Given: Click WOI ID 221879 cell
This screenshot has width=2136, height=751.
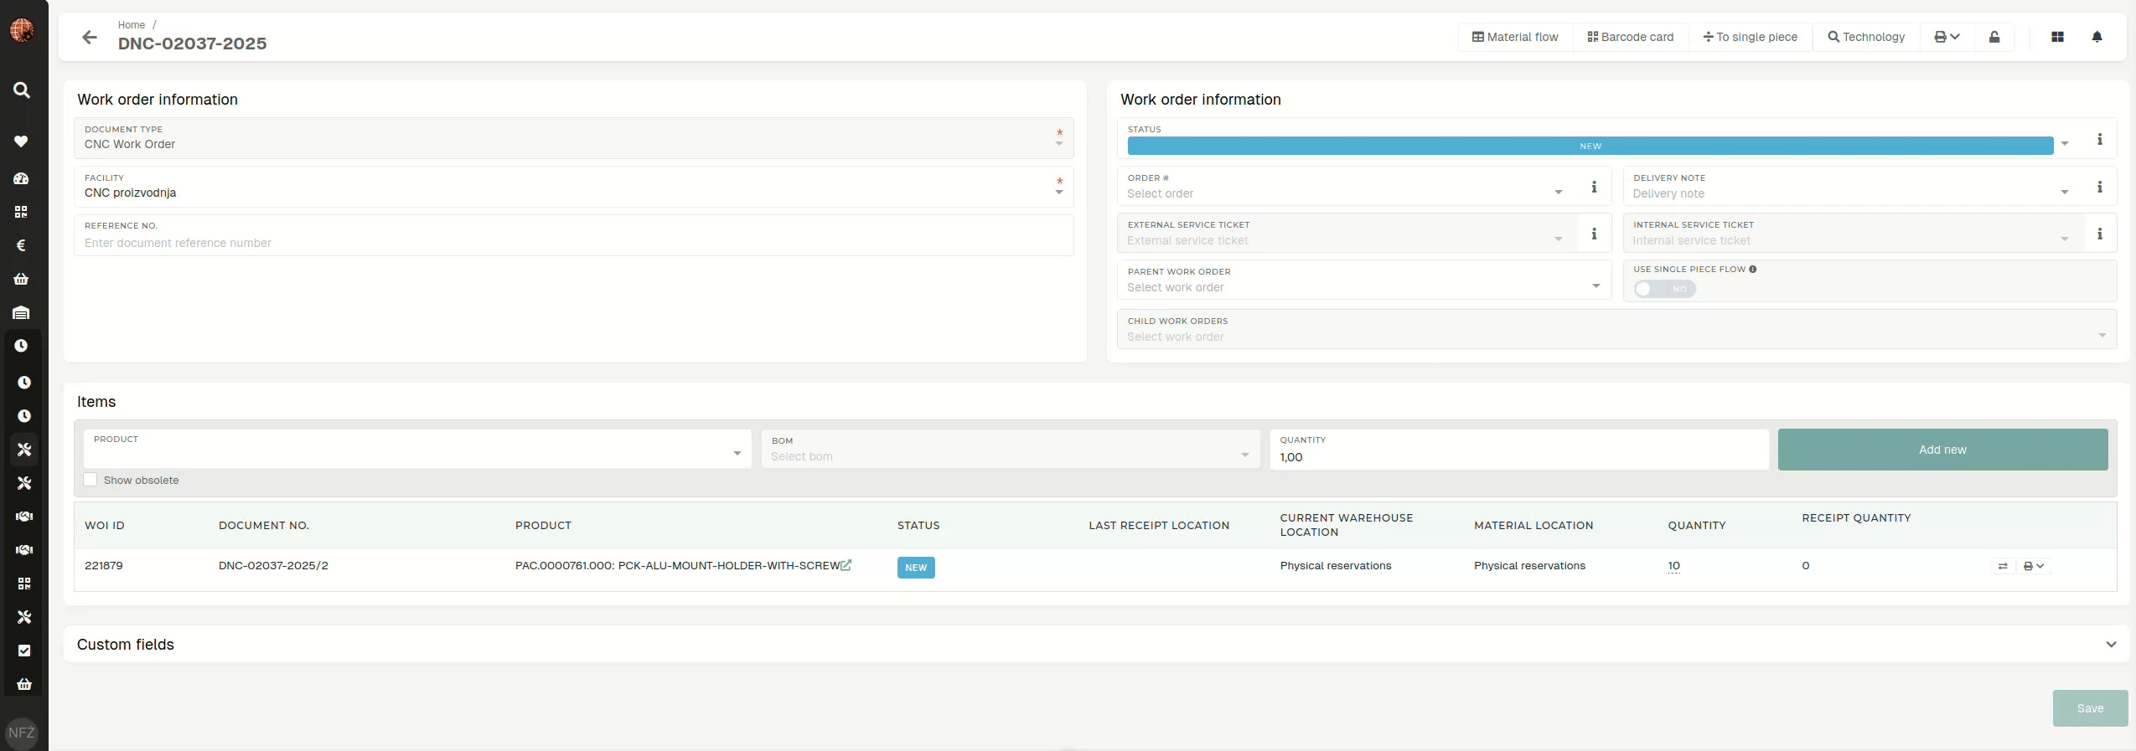Looking at the screenshot, I should 104,566.
